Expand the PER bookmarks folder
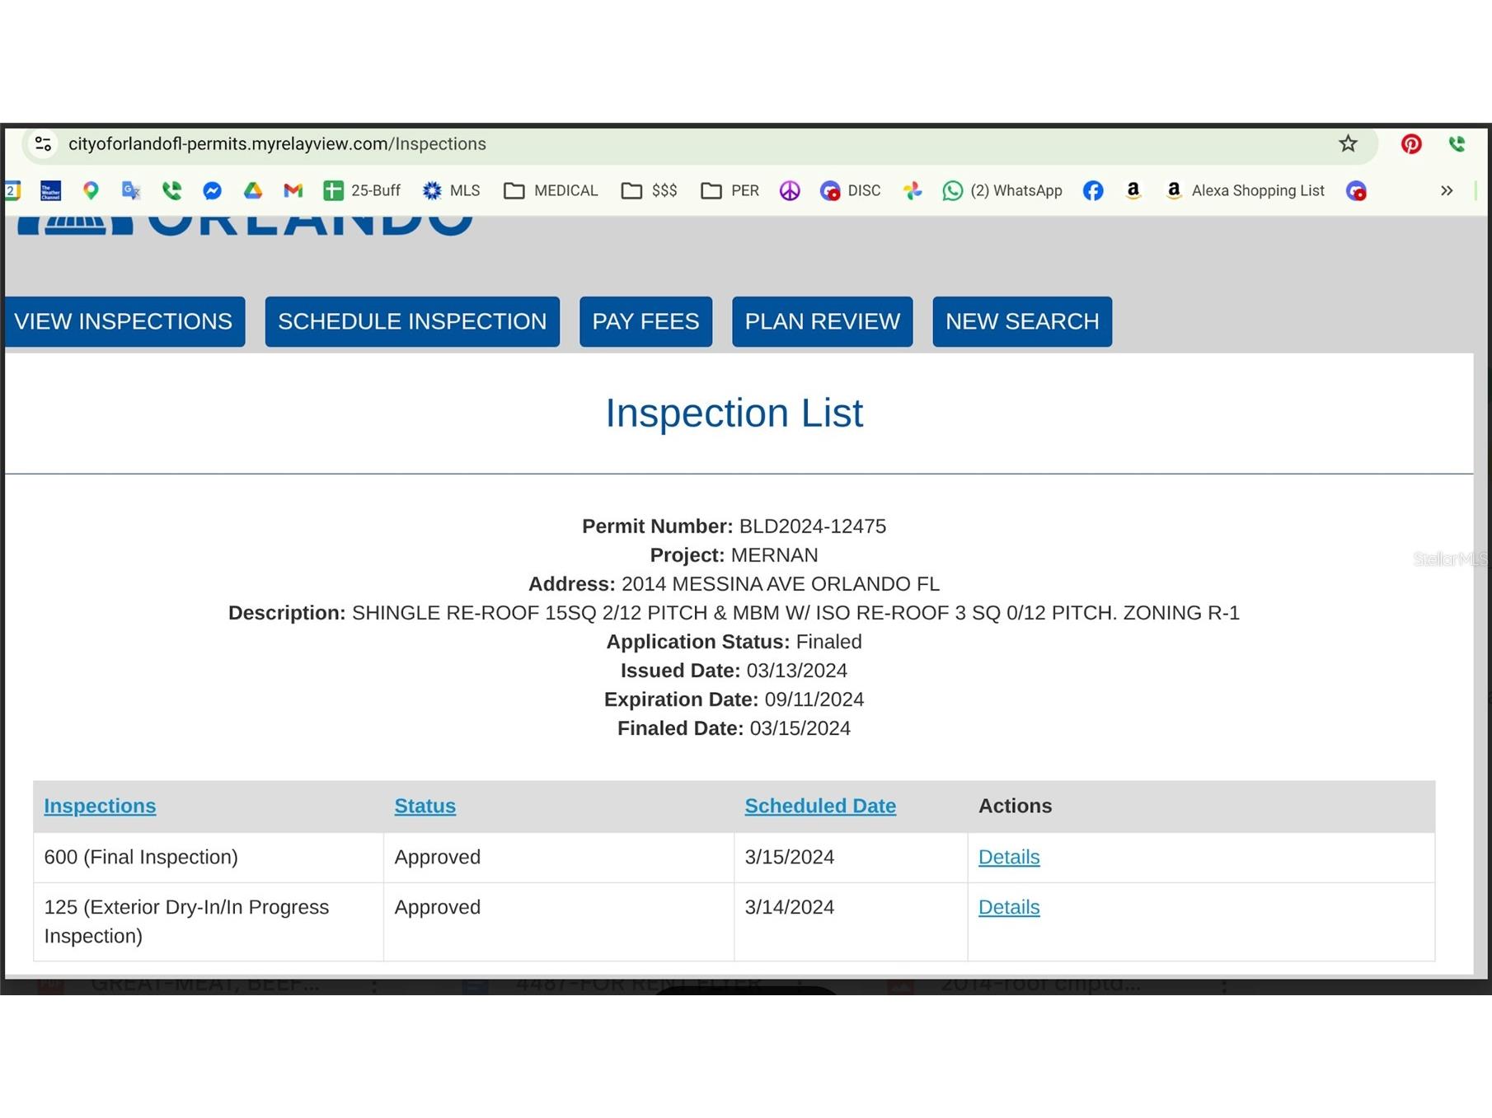The height and width of the screenshot is (1118, 1492). click(730, 191)
